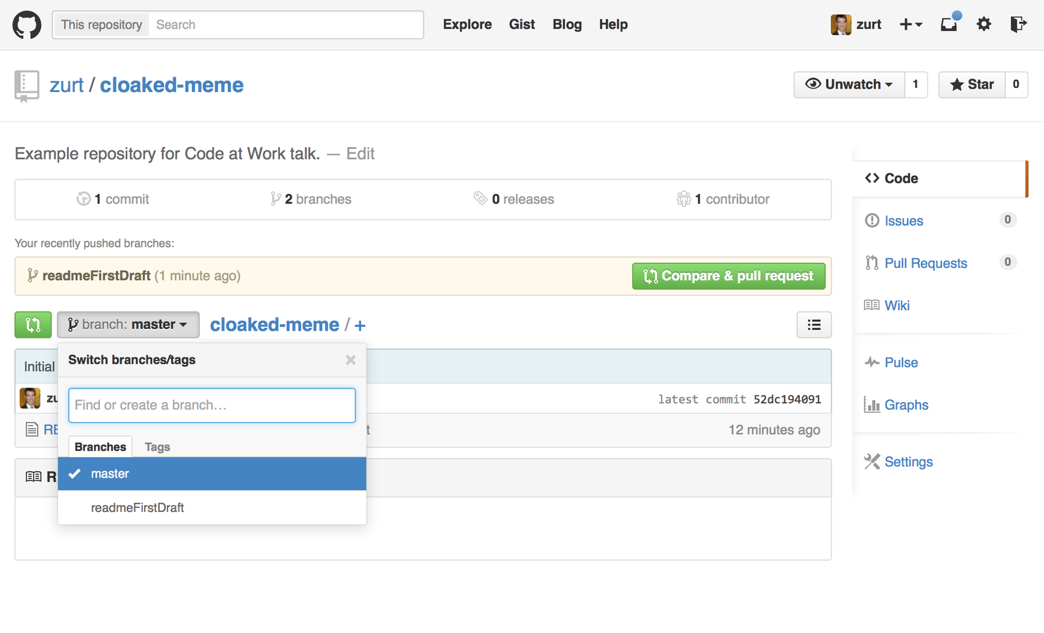The width and height of the screenshot is (1044, 633).
Task: Click the README file icon
Action: point(32,430)
